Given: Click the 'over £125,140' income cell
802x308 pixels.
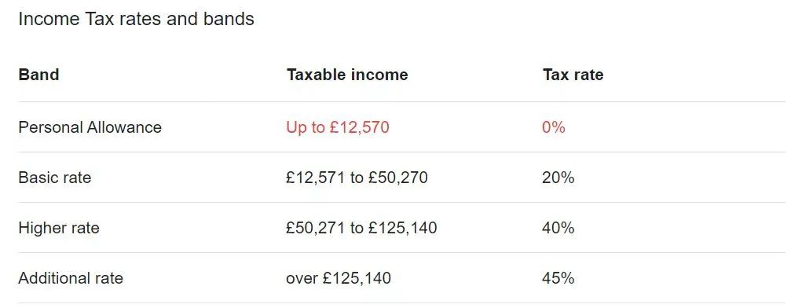Looking at the screenshot, I should point(339,278).
